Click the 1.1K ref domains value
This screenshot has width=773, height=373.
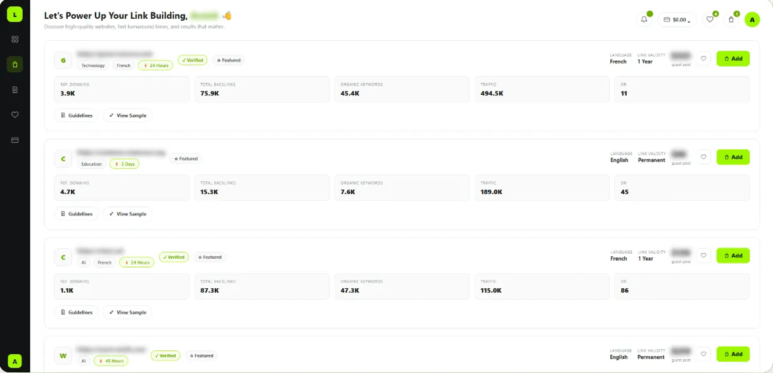click(67, 291)
